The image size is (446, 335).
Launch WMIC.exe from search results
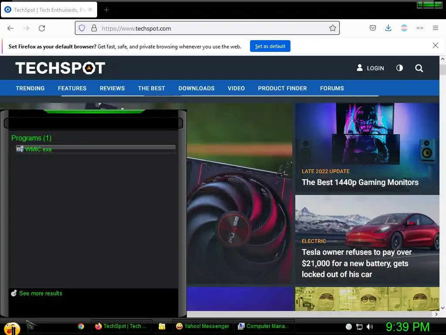point(95,149)
